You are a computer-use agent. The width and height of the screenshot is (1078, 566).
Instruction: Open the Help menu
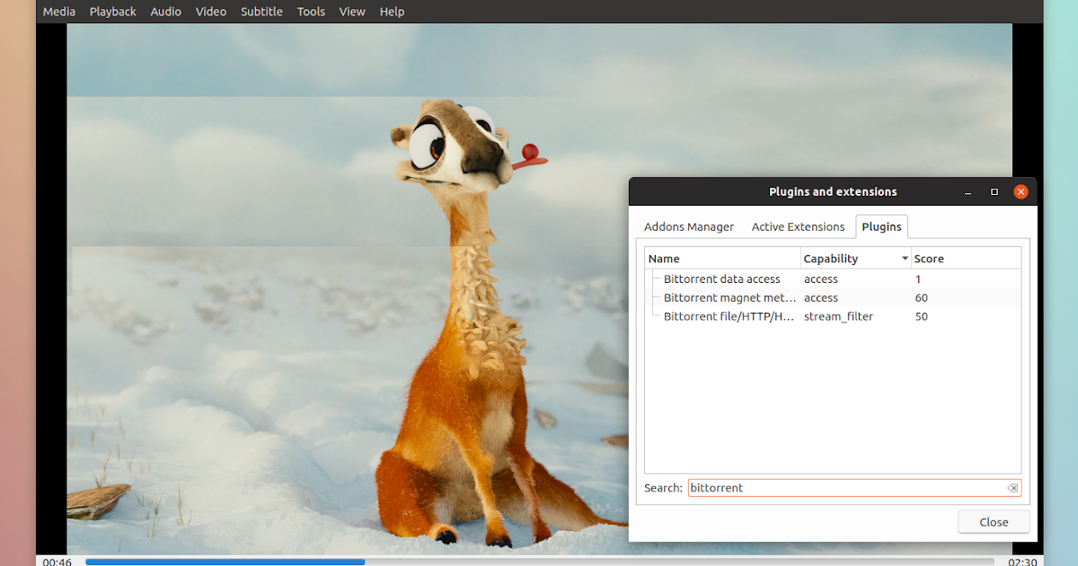coord(392,12)
